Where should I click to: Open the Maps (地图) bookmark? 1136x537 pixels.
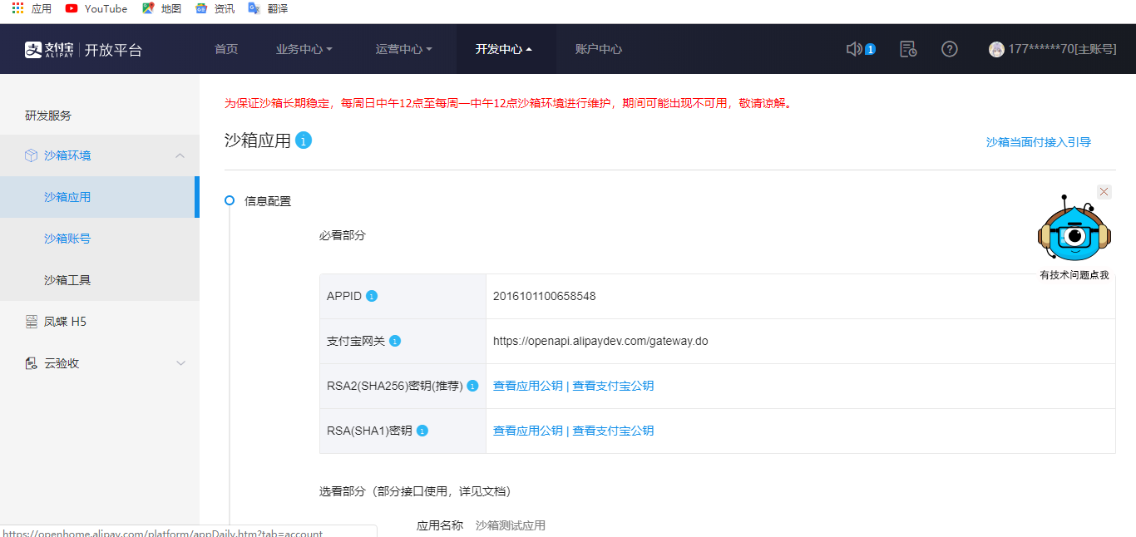pyautogui.click(x=161, y=8)
